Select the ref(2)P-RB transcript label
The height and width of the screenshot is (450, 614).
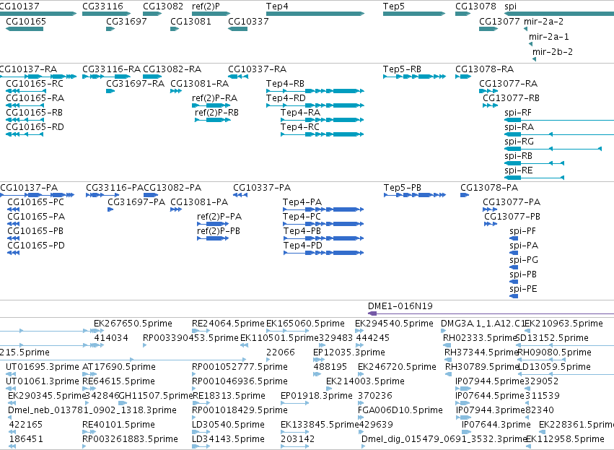(x=216, y=113)
